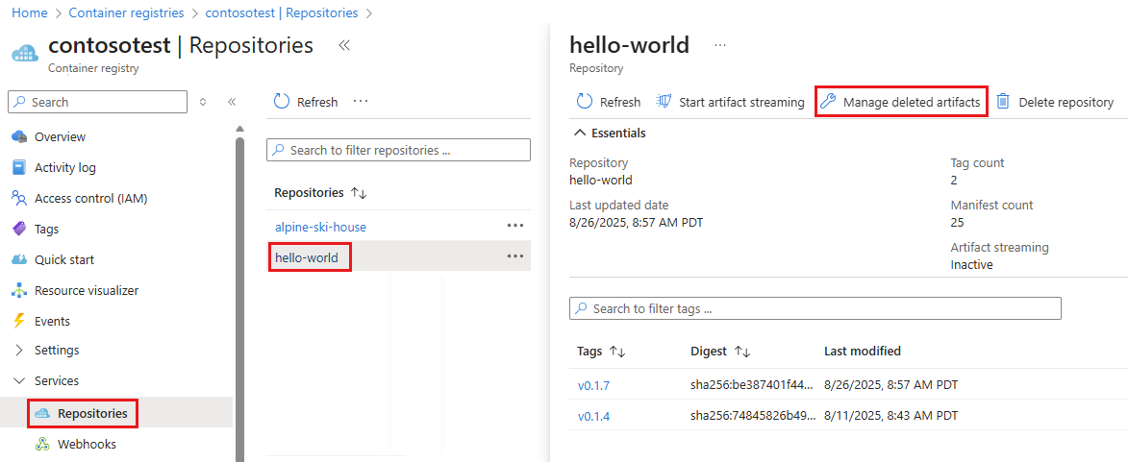1128x462 pixels.
Task: Click the Refresh icon in the repositories list
Action: tap(282, 102)
